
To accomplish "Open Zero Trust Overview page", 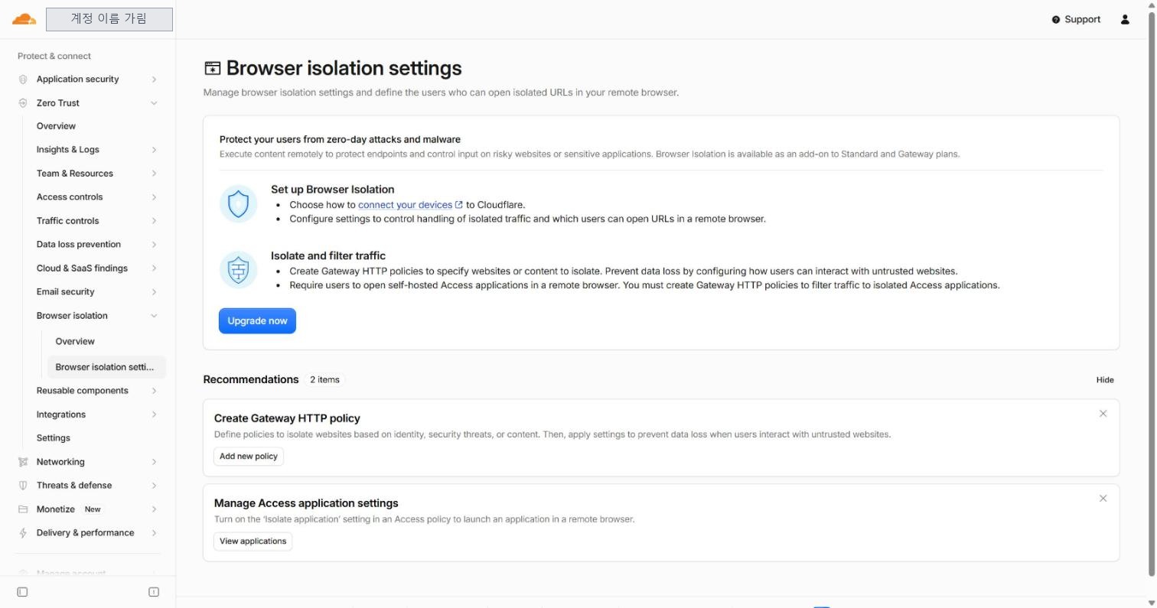I will (x=56, y=126).
